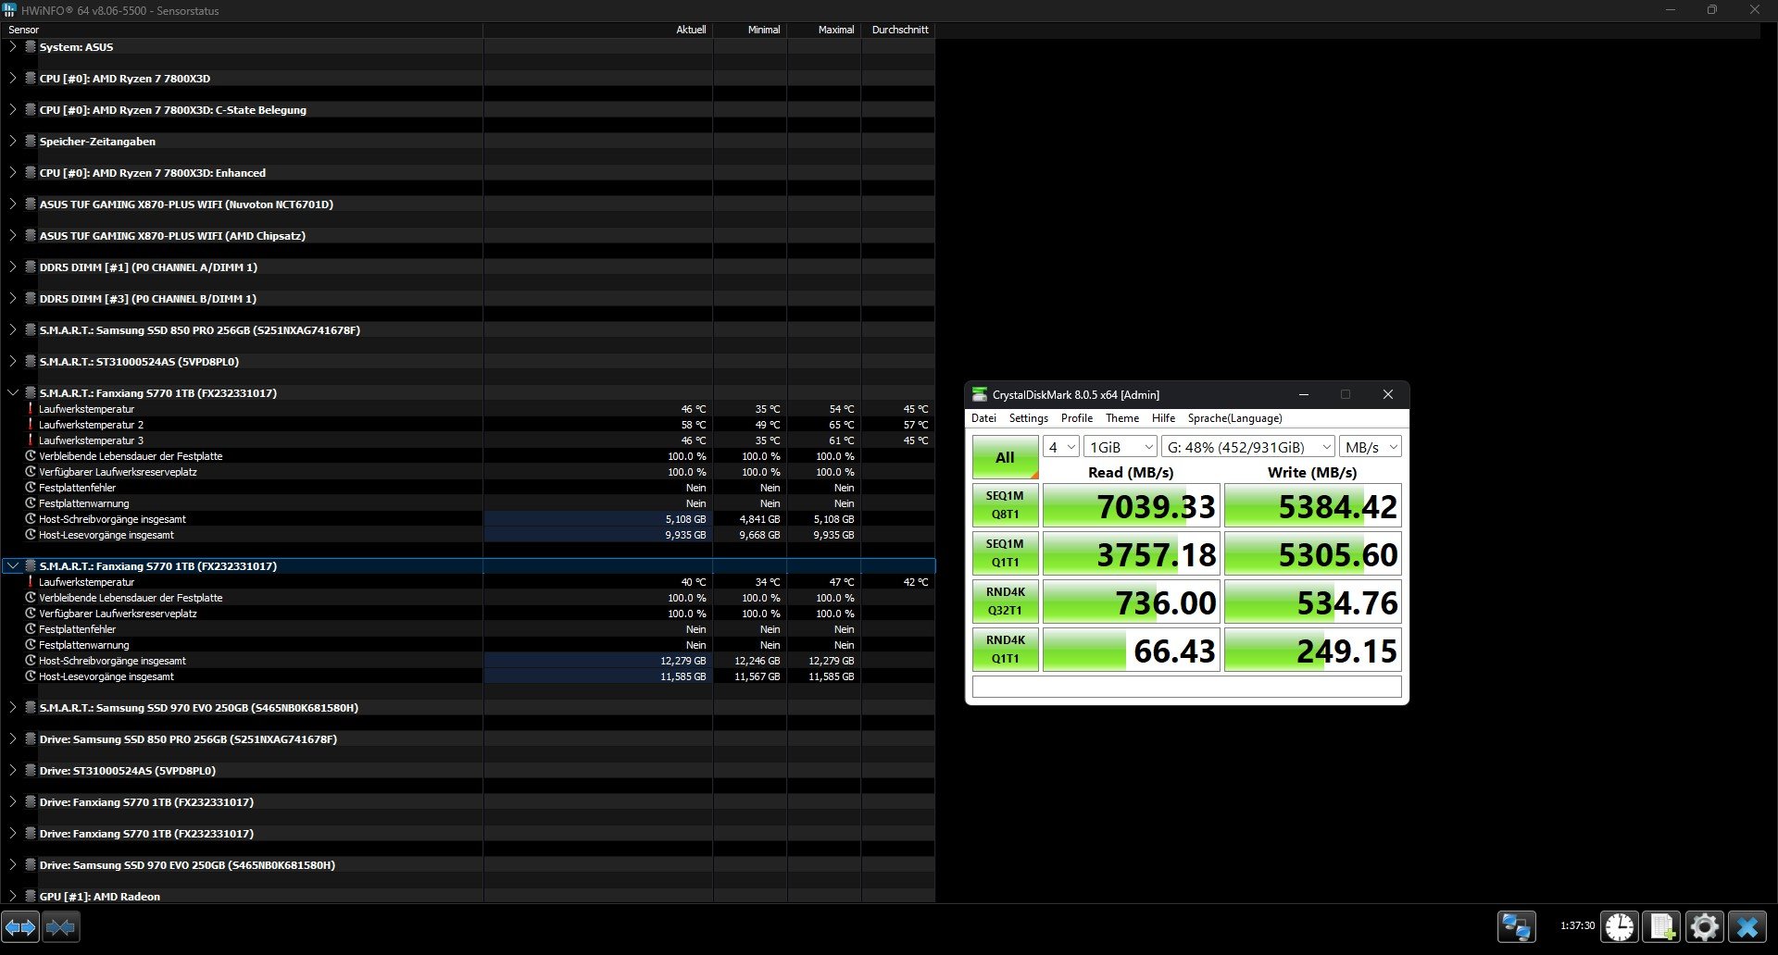This screenshot has height=955, width=1778.
Task: Collapse first S.M.A.R.T. Fanxiang S770 group
Action: pos(12,392)
